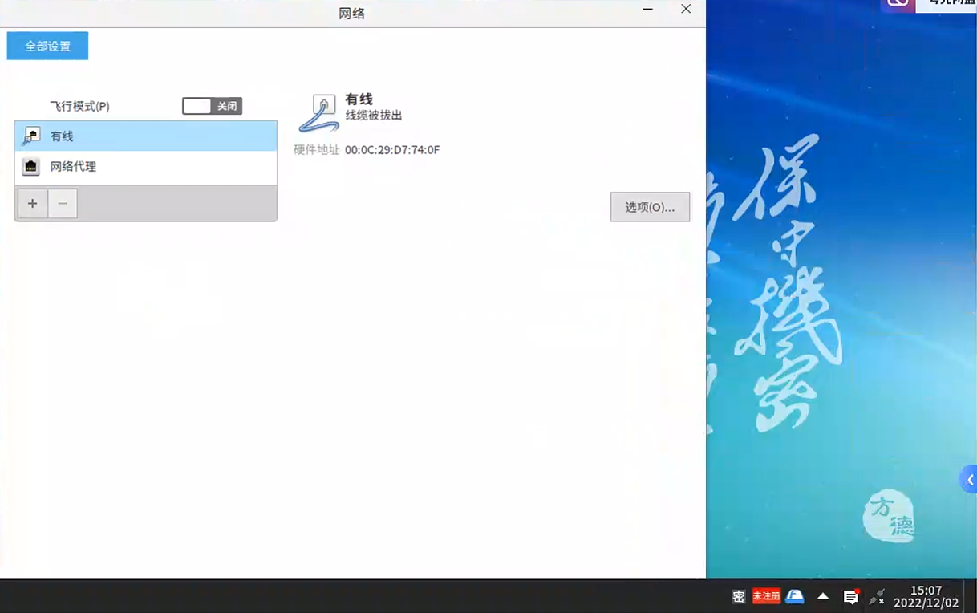Click the disconnected network plug tray icon
The height and width of the screenshot is (613, 977).
[x=876, y=597]
